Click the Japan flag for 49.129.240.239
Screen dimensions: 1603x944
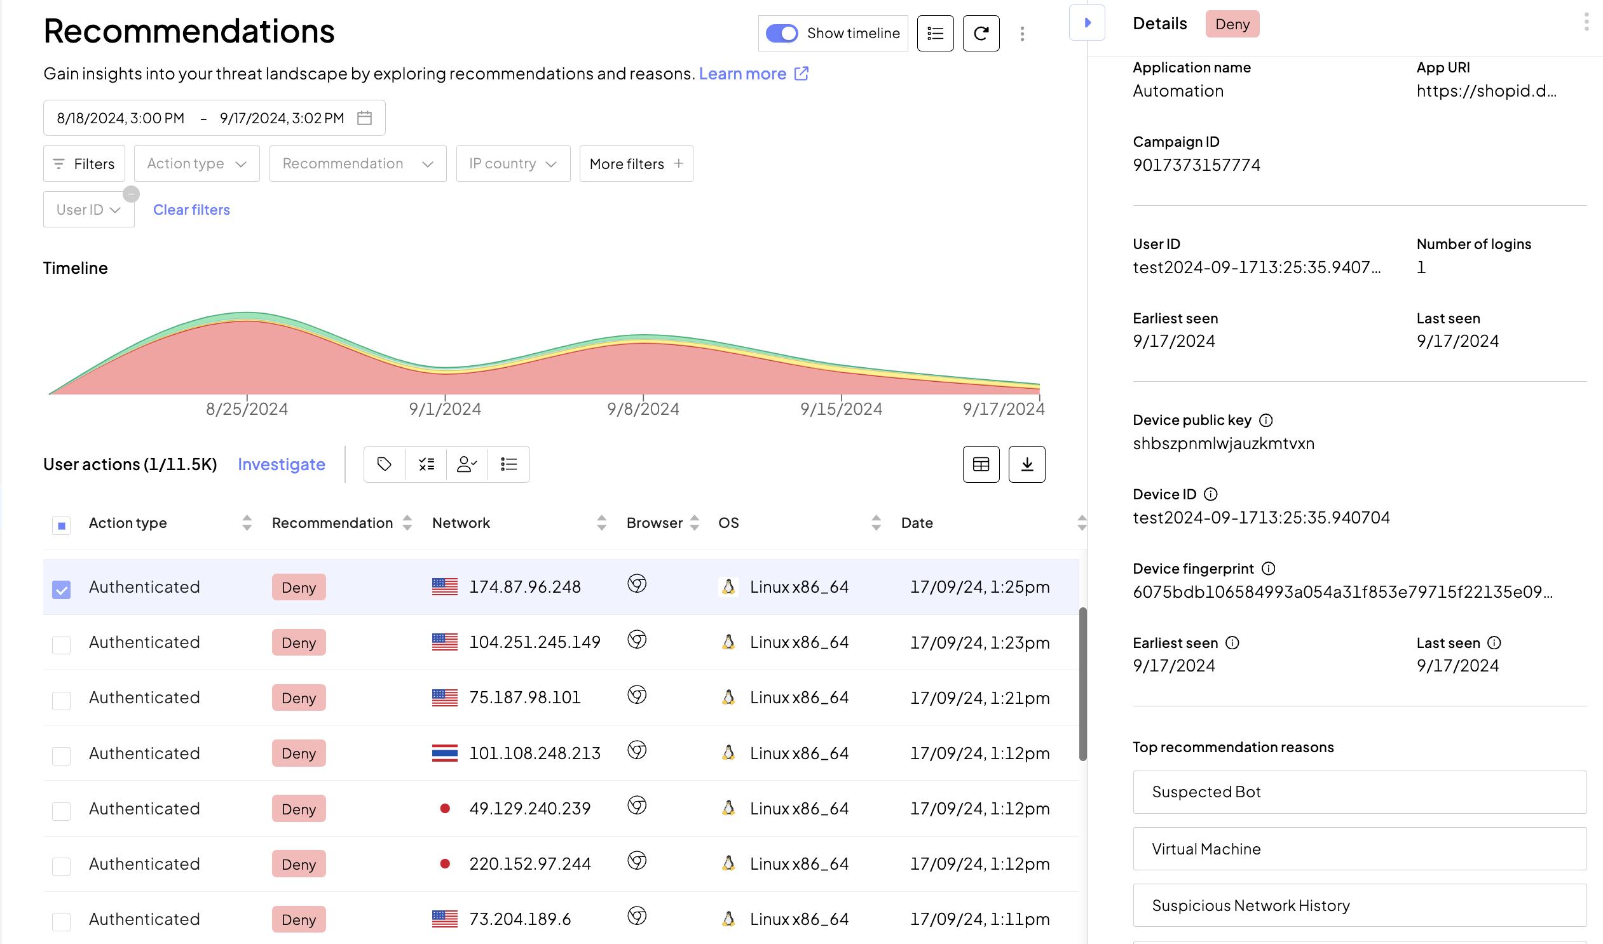click(445, 809)
